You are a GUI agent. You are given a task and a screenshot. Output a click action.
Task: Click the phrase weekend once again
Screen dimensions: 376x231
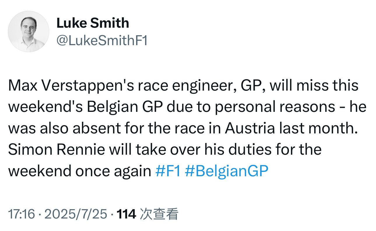pos(80,171)
